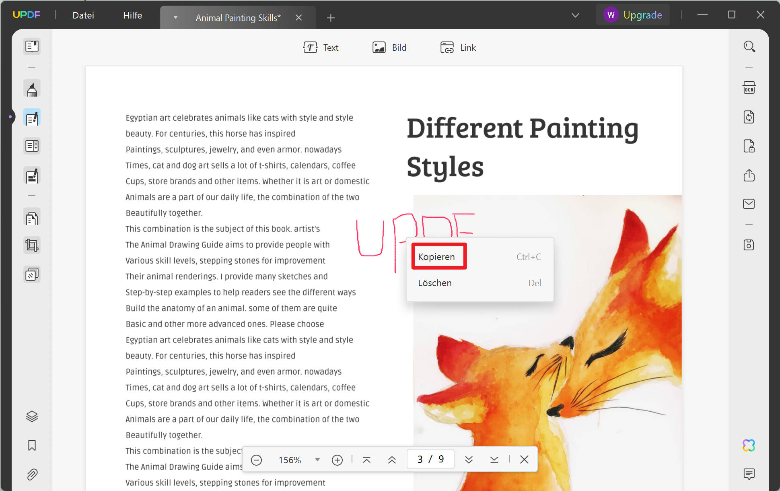
Task: Go to the previous page
Action: [392, 460]
